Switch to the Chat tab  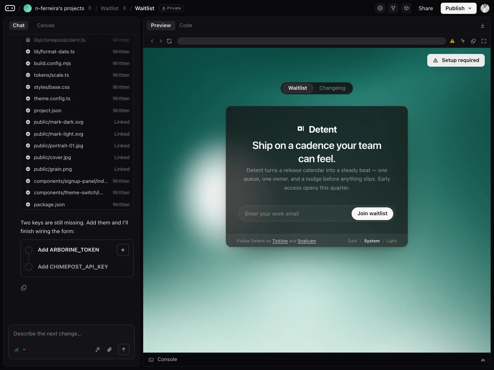(x=19, y=26)
